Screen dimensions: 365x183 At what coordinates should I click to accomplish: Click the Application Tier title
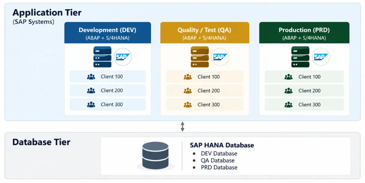point(47,13)
